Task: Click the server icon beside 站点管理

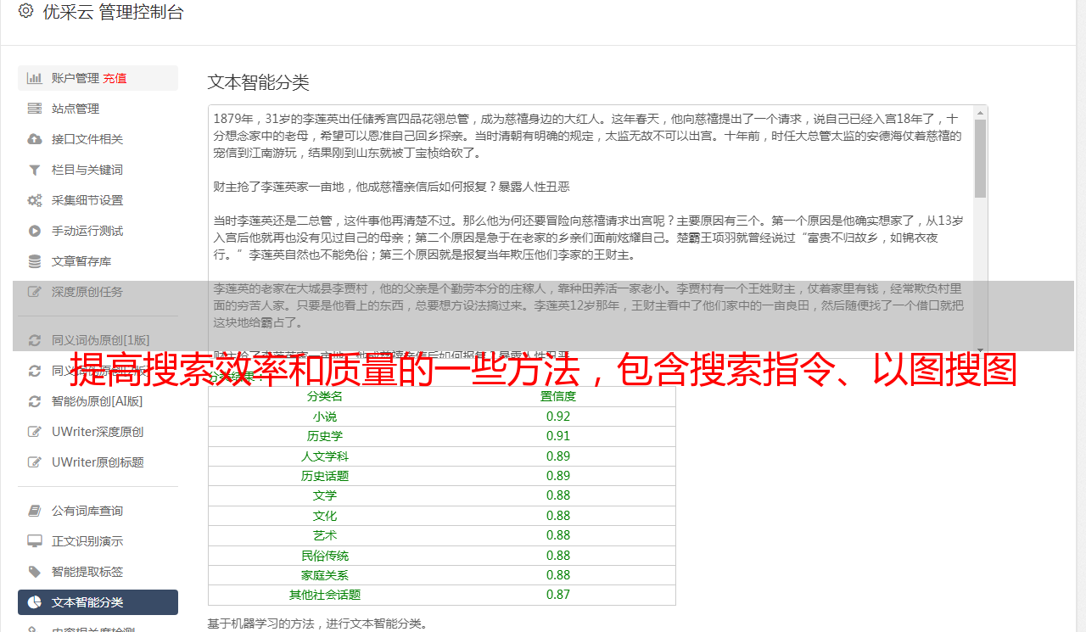Action: [x=35, y=109]
